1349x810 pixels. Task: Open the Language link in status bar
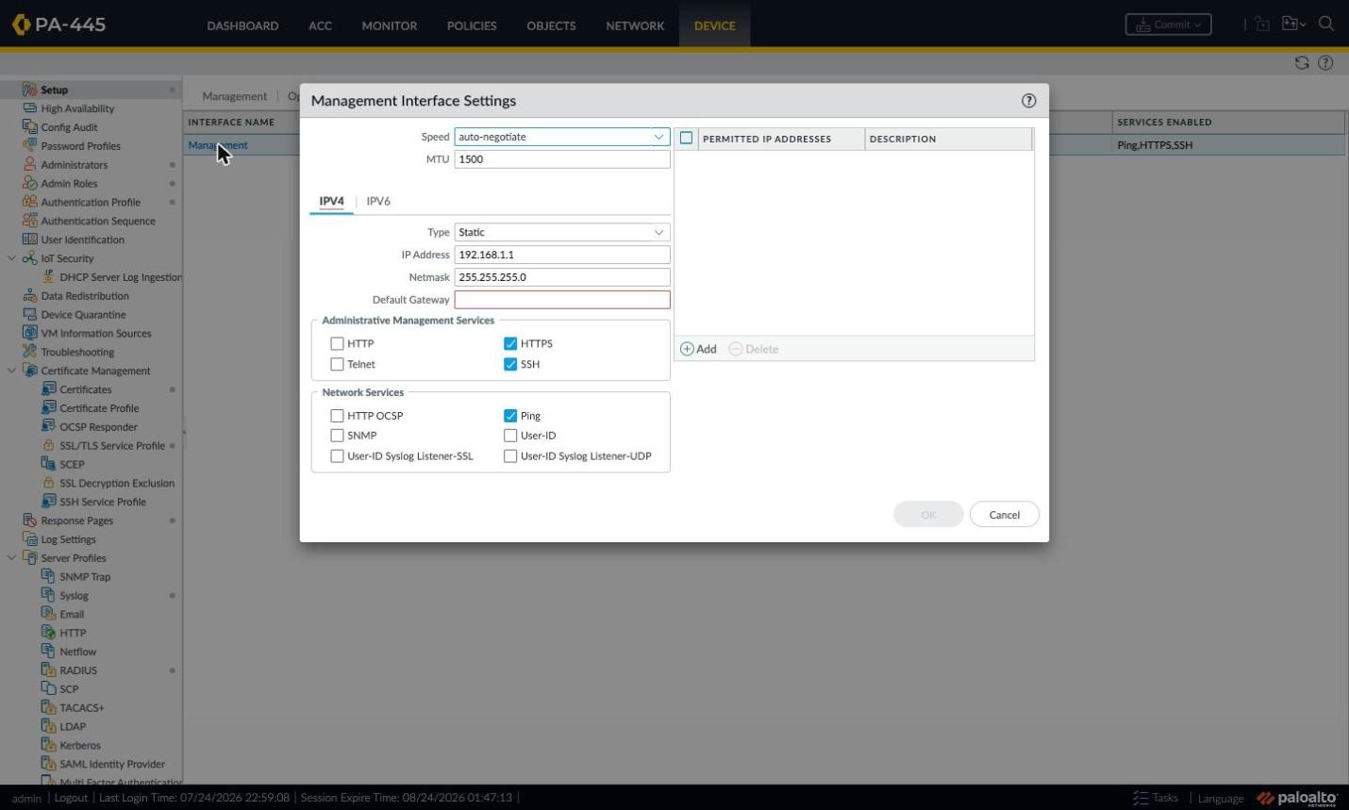tap(1221, 799)
